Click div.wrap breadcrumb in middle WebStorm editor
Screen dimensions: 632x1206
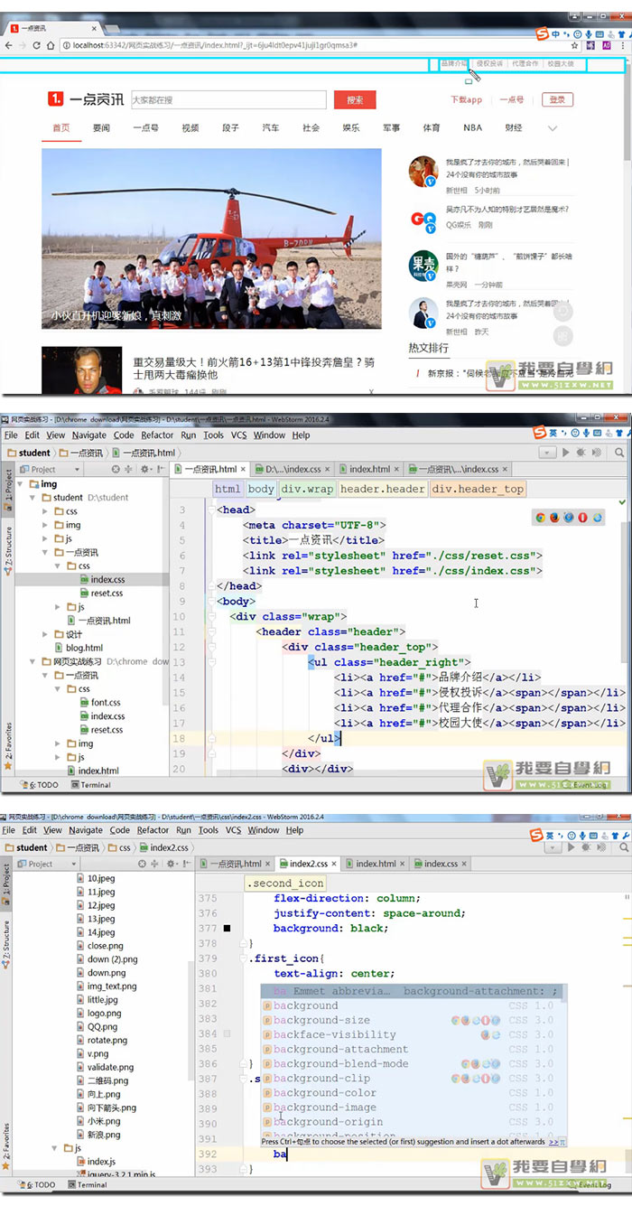(306, 489)
